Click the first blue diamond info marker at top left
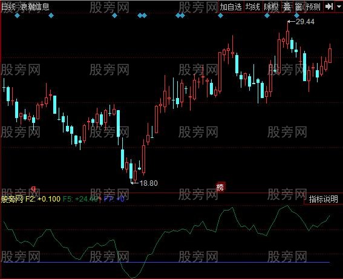 18,16
